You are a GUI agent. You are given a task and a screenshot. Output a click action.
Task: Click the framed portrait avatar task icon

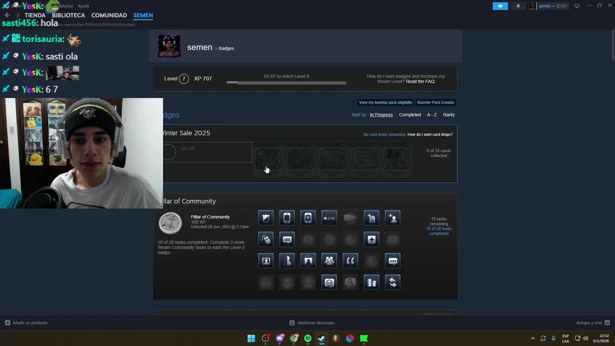pyautogui.click(x=266, y=261)
